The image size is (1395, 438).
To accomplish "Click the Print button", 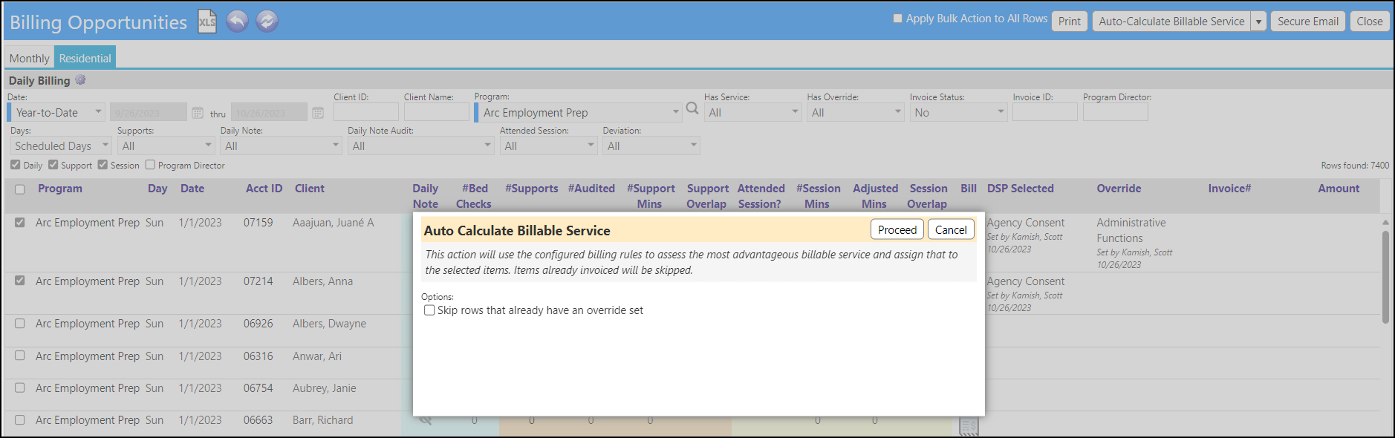I will click(1070, 21).
